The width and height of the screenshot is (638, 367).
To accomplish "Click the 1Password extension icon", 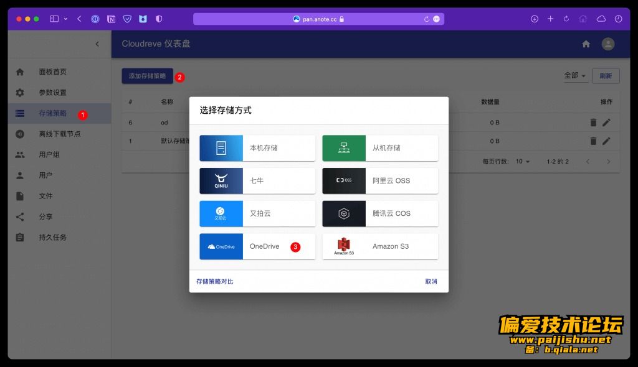I will click(x=95, y=19).
